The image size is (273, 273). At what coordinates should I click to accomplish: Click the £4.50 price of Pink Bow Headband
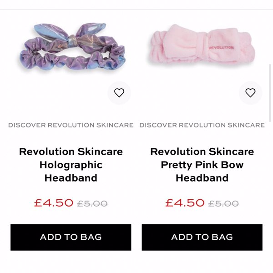click(x=185, y=203)
